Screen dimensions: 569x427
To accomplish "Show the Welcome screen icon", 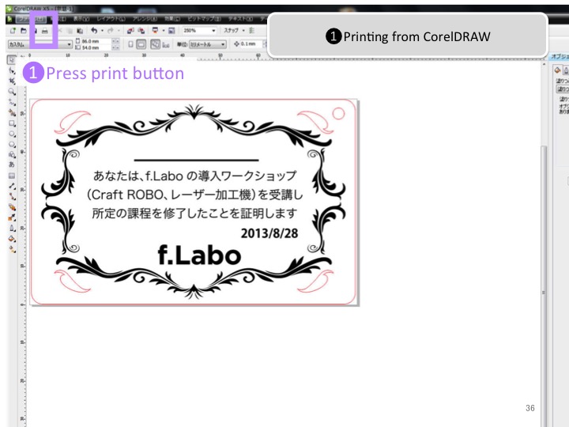I will coord(171,31).
